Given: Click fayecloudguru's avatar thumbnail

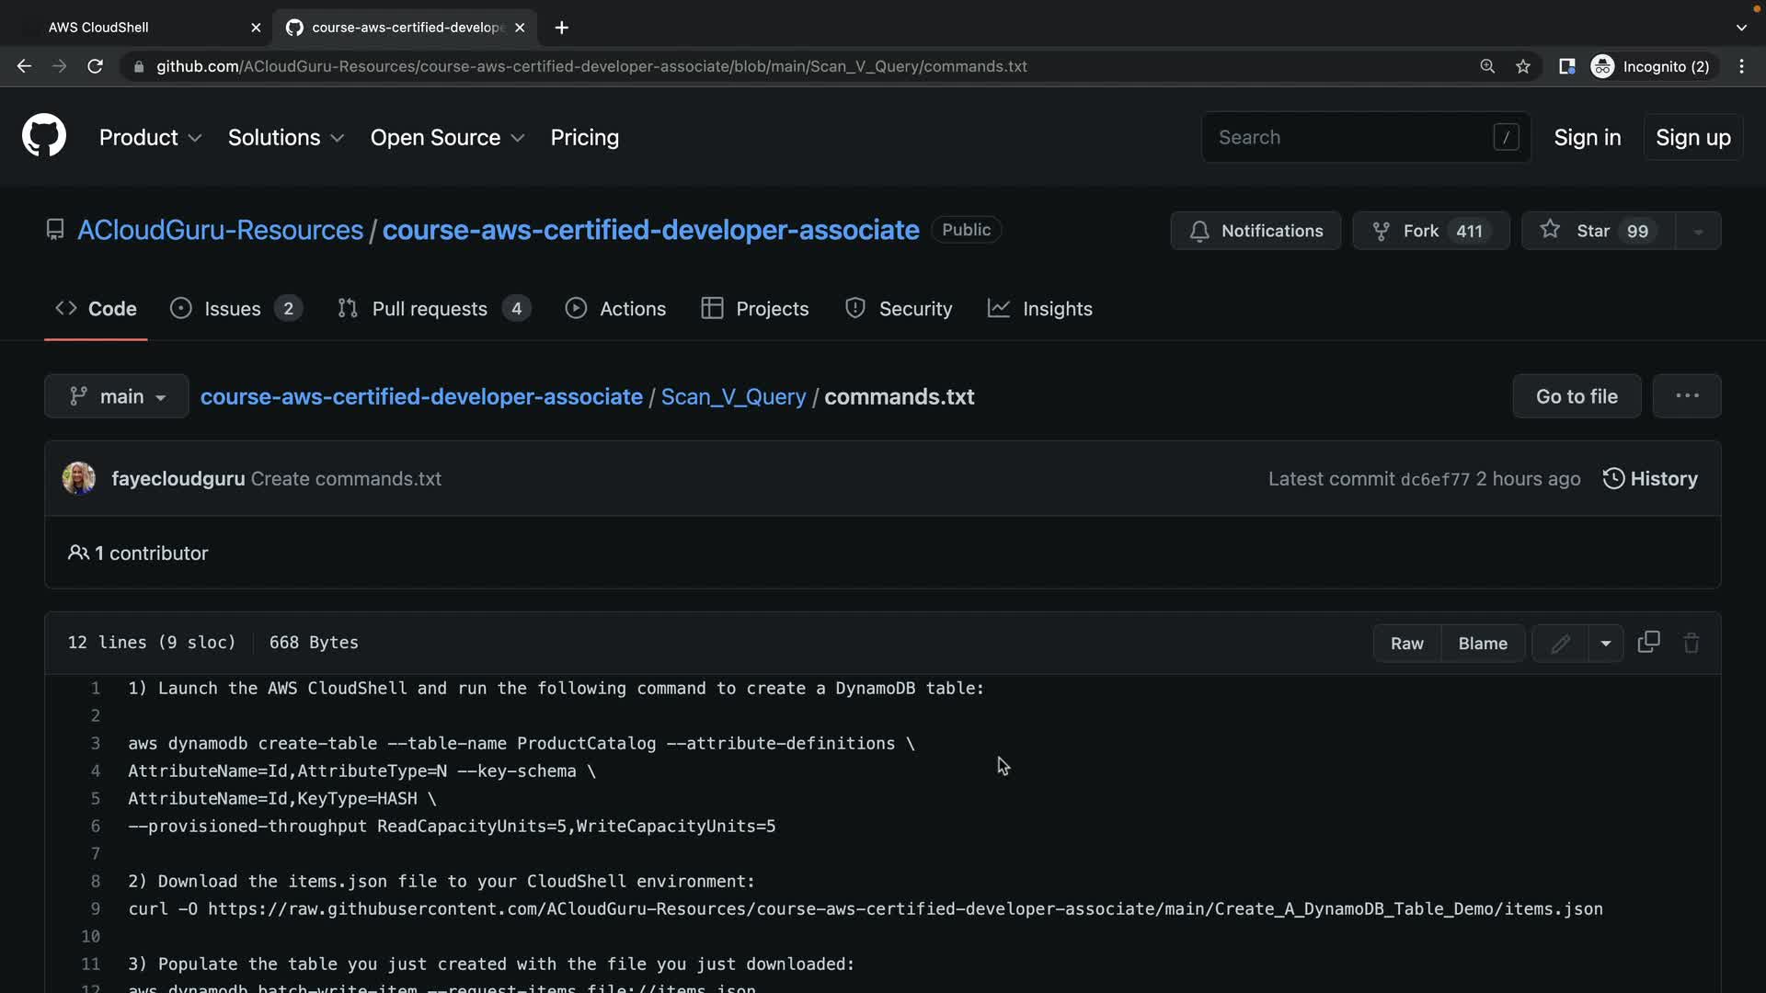Looking at the screenshot, I should [x=79, y=478].
